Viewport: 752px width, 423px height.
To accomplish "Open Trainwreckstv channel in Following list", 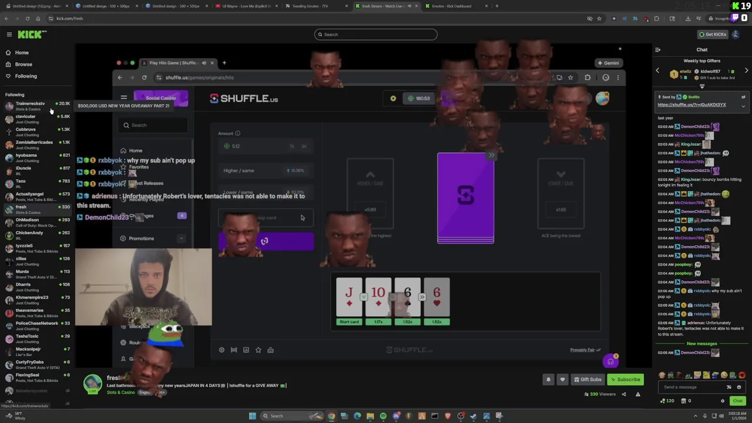I will pyautogui.click(x=38, y=106).
